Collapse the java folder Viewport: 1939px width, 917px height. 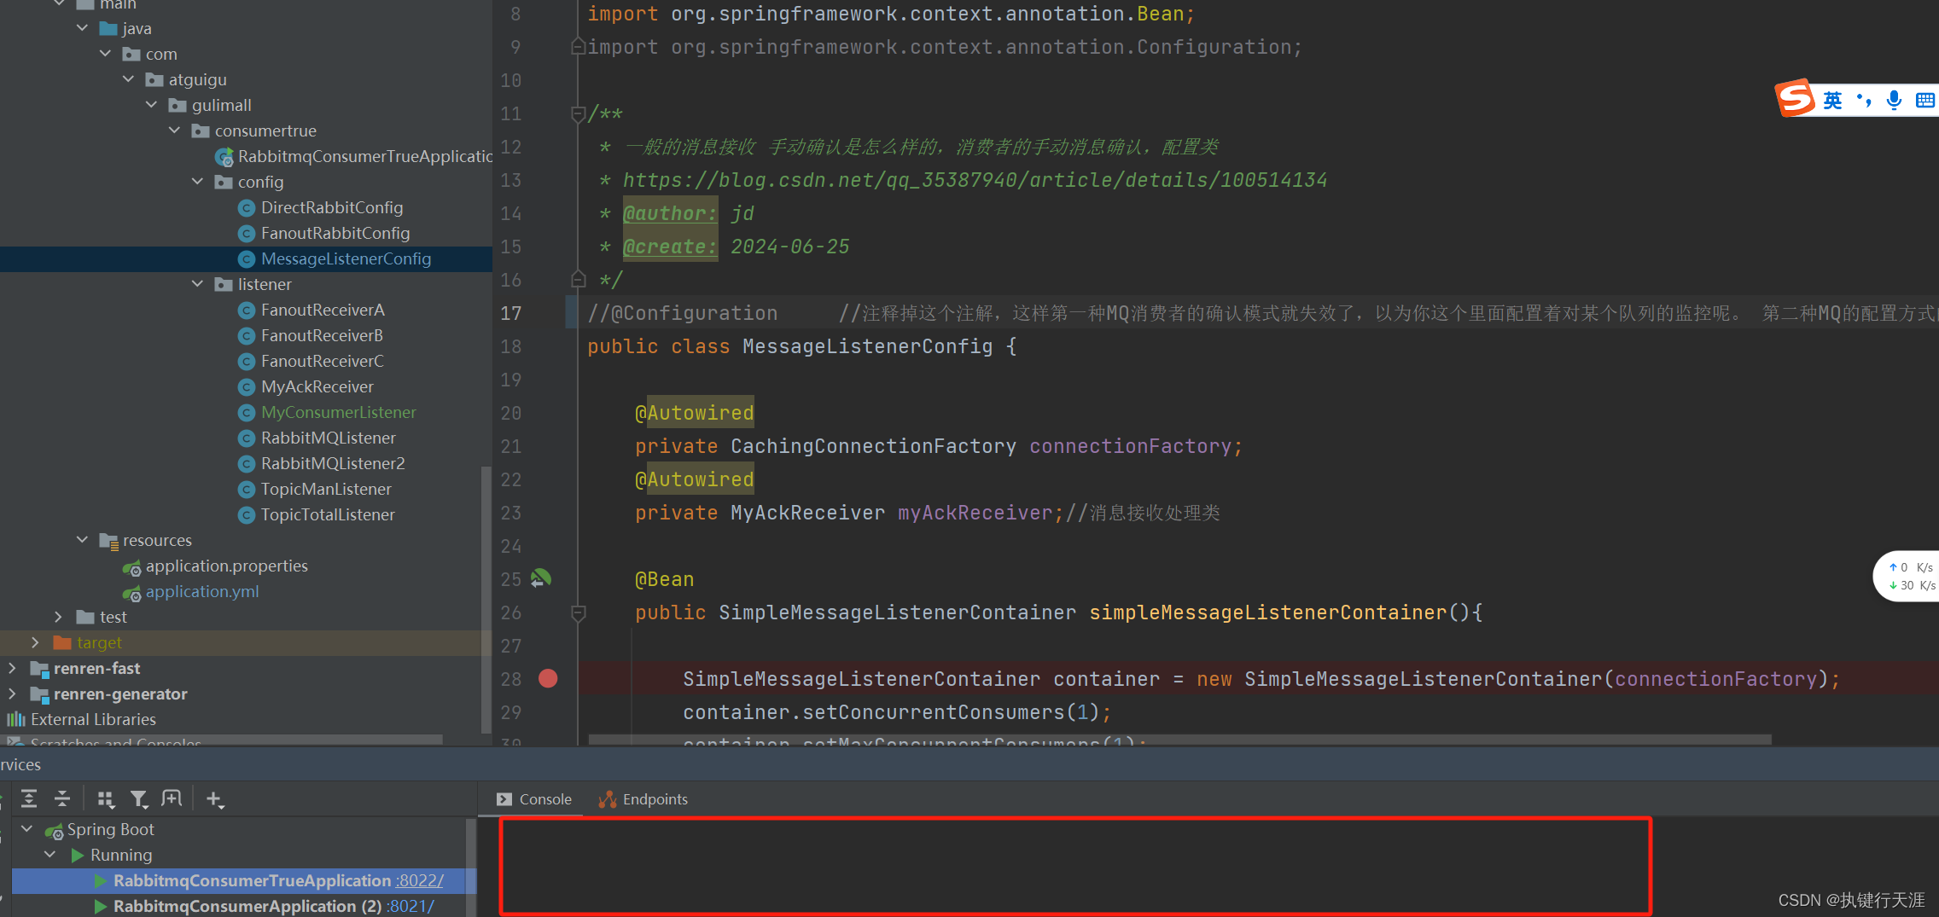click(82, 28)
